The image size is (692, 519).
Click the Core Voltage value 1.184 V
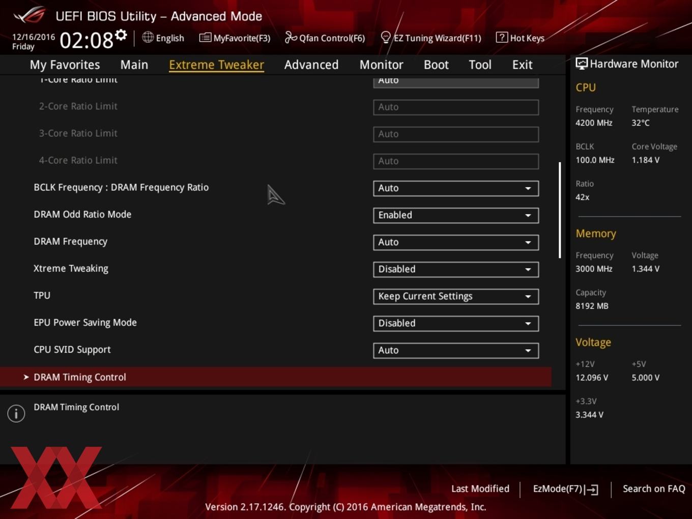646,160
